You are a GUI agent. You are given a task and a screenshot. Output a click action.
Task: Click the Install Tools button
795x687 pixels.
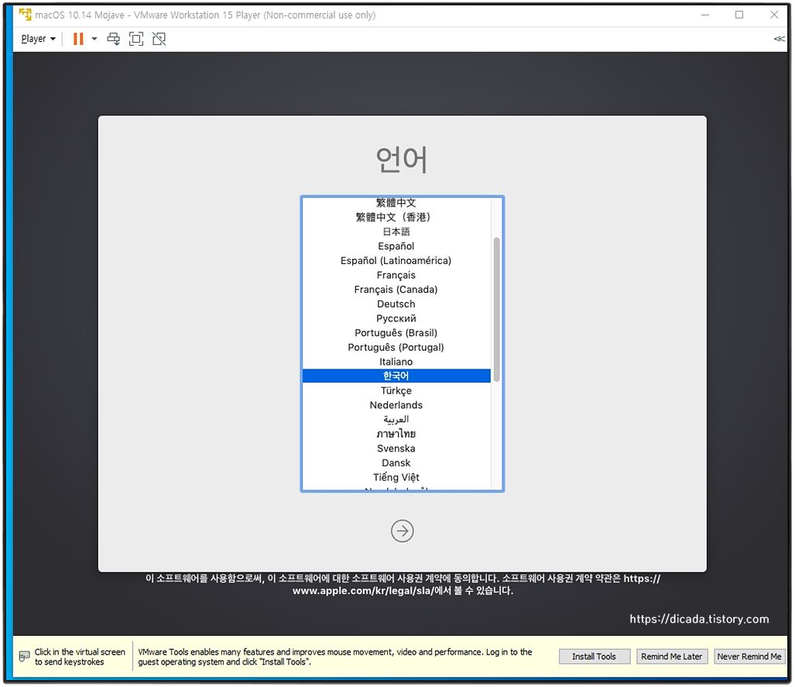[595, 656]
